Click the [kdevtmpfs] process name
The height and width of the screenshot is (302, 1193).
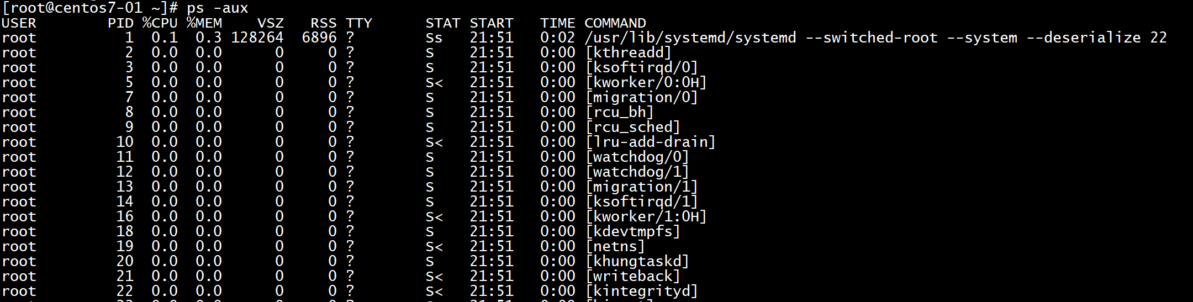pos(632,232)
